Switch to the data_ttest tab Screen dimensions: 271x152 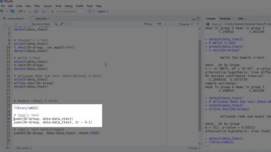41,19
